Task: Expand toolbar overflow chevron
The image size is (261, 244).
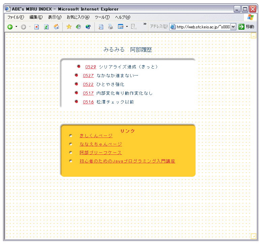Action: coord(145,24)
